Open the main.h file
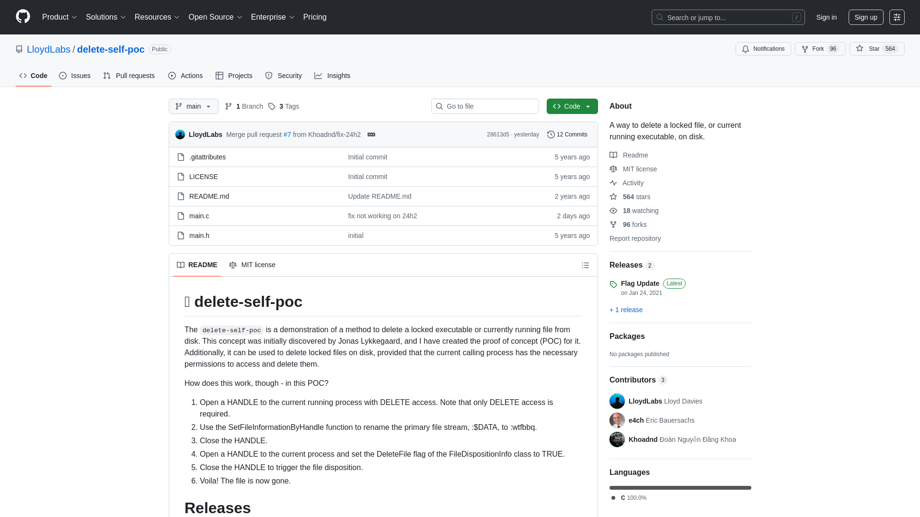 coord(199,236)
